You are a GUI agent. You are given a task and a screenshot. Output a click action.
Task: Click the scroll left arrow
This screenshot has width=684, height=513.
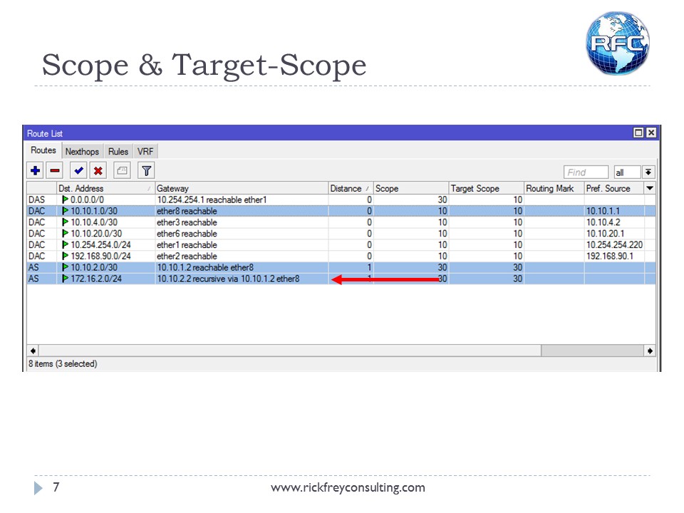[33, 351]
